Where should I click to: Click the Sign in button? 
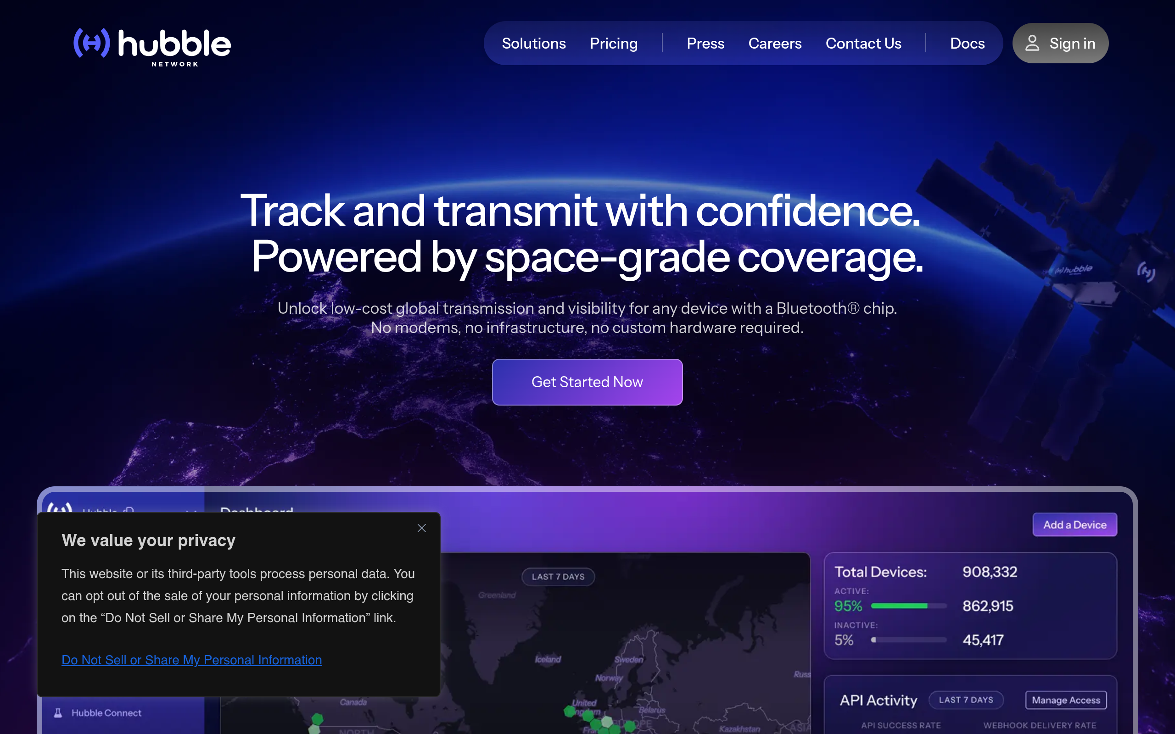pyautogui.click(x=1060, y=43)
